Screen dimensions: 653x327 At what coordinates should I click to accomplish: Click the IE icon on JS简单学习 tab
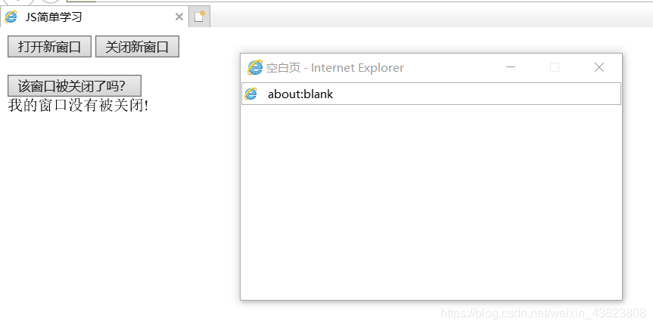click(11, 17)
